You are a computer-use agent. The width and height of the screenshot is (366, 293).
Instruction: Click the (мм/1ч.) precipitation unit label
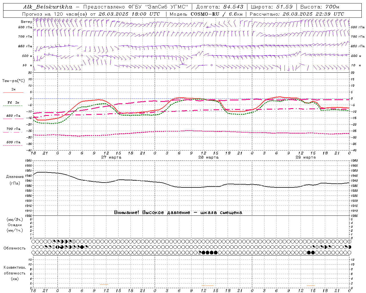[x=15, y=230]
